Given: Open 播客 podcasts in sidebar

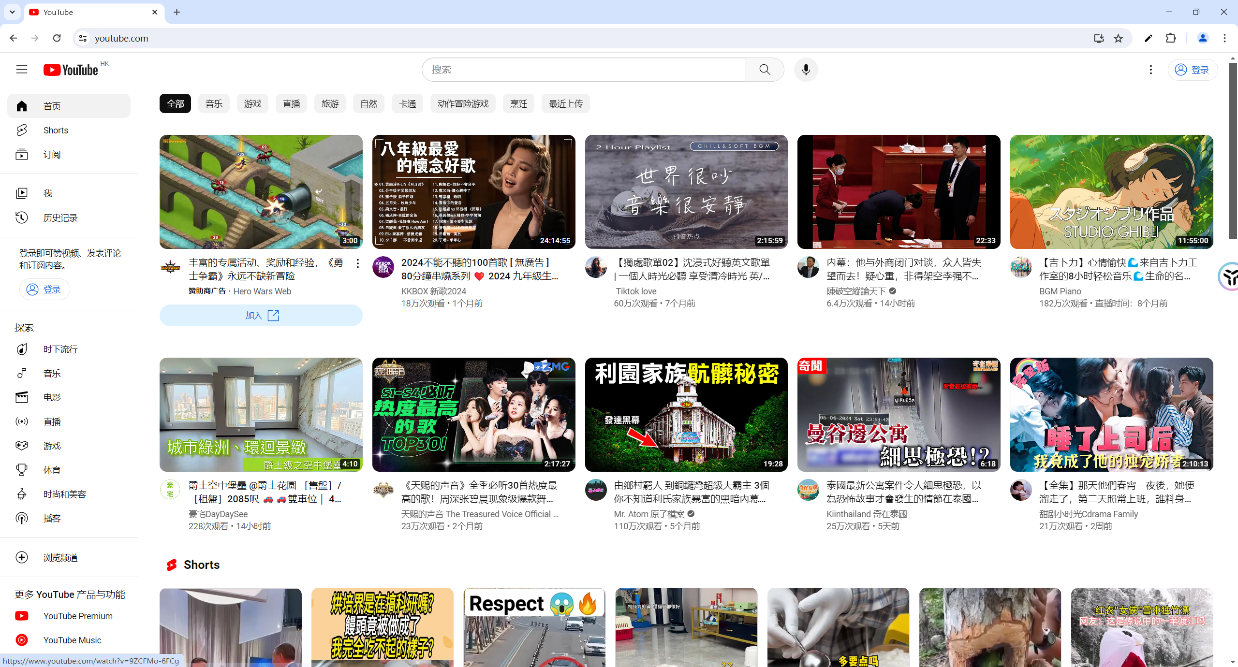Looking at the screenshot, I should [x=52, y=518].
